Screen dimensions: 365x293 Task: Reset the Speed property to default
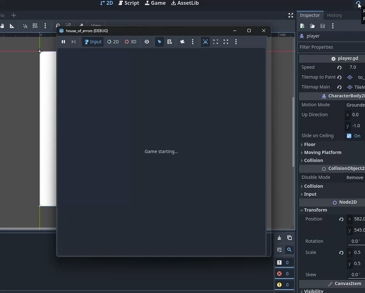tap(339, 67)
